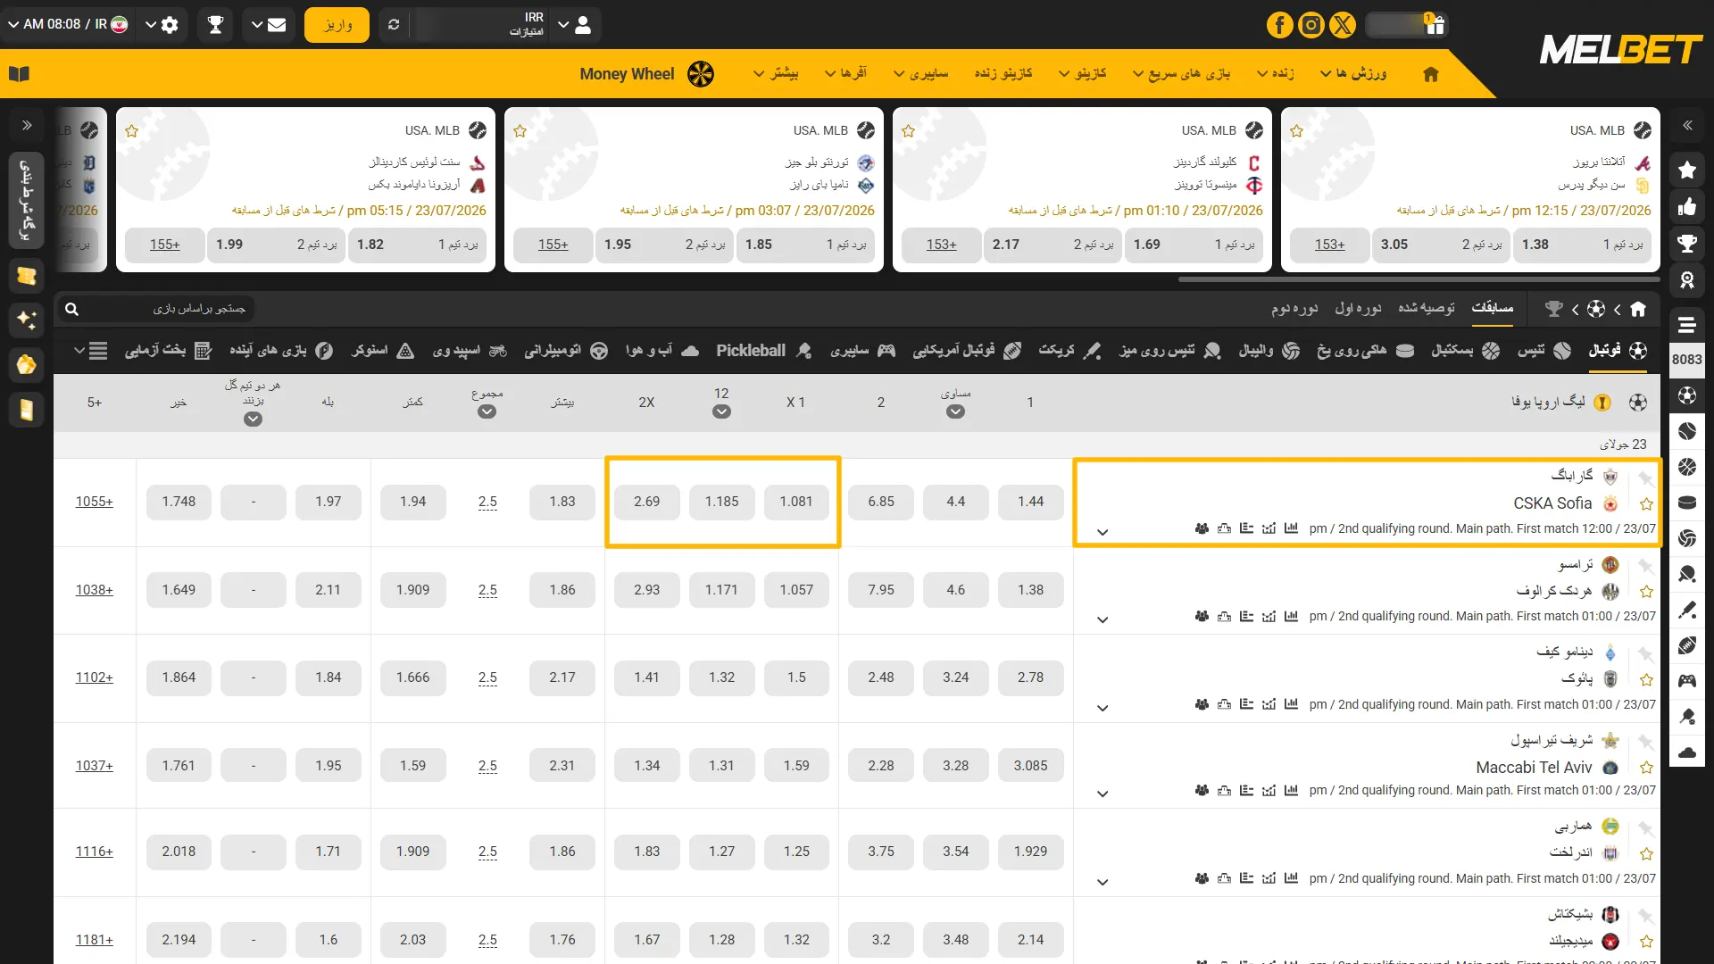Open favorites star in the right sidebar
The width and height of the screenshot is (1714, 964).
[x=1687, y=170]
